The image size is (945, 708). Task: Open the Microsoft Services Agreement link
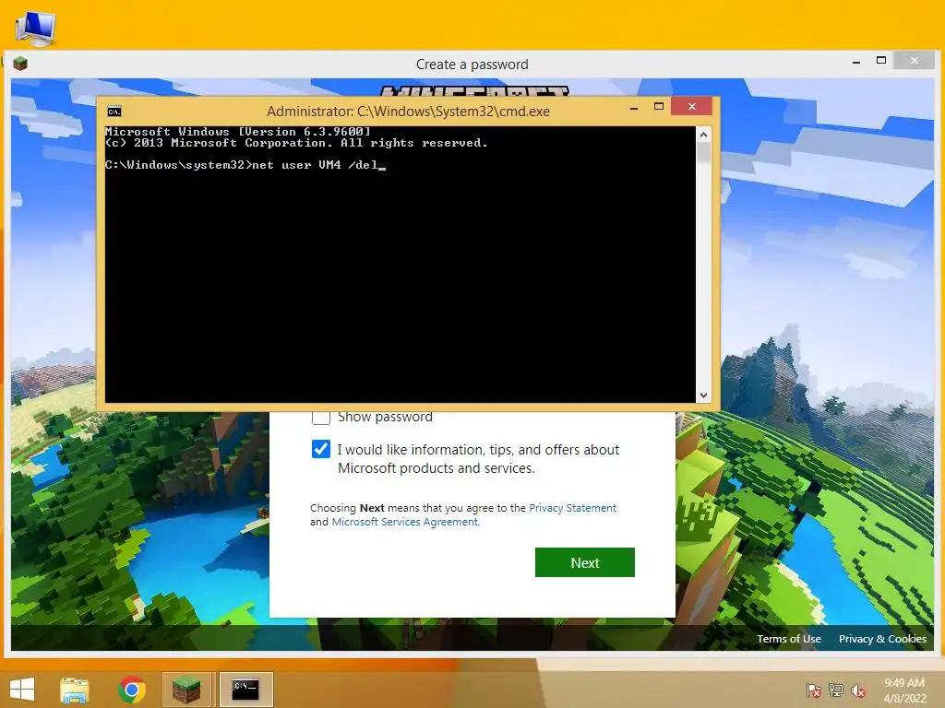(x=405, y=522)
